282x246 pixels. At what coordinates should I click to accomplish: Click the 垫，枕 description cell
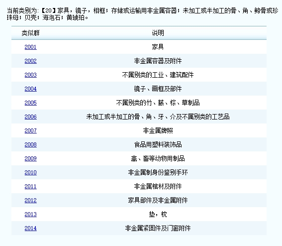coord(158,214)
